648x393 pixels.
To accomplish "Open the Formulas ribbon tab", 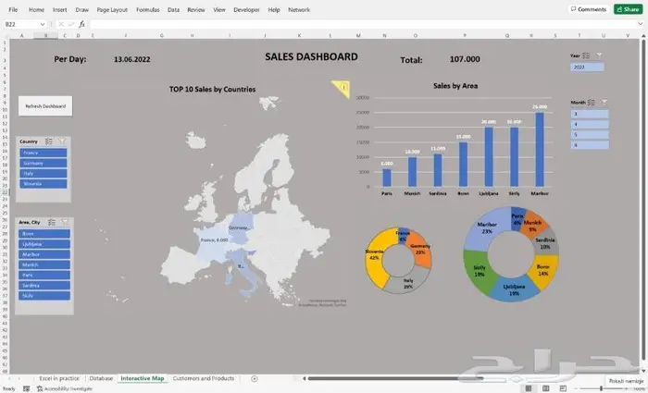I will 148,9.
